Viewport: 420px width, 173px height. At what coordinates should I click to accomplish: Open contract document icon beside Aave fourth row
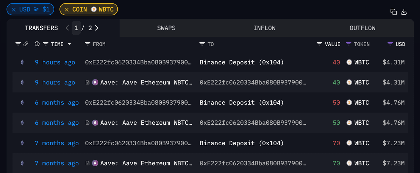pyautogui.click(x=88, y=123)
